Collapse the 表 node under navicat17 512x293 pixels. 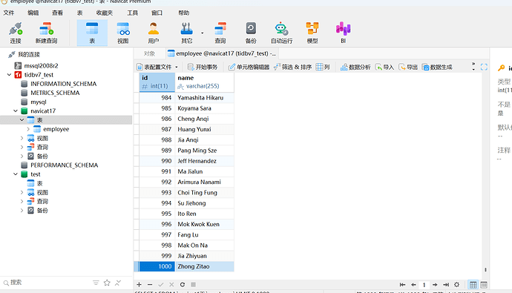[x=22, y=120]
